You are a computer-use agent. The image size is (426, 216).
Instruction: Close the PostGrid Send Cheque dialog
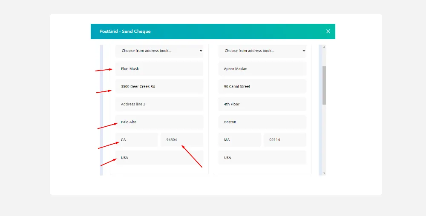point(328,31)
